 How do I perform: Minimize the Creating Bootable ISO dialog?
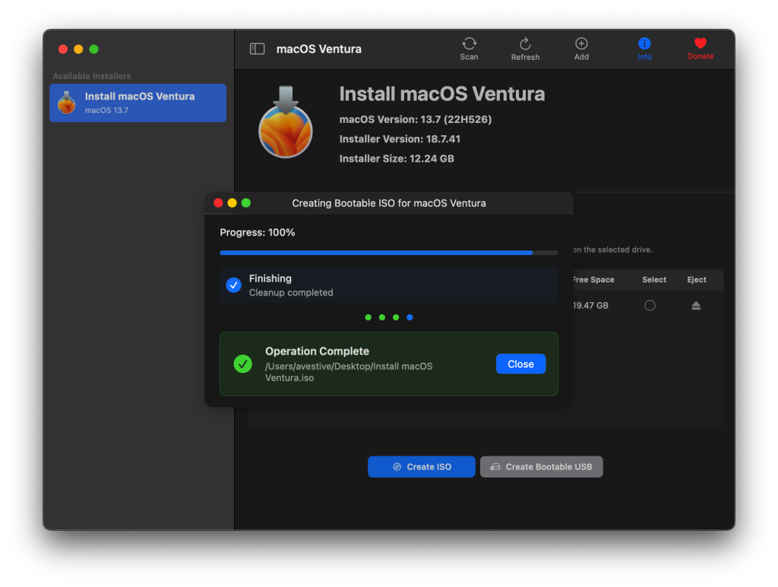(232, 203)
